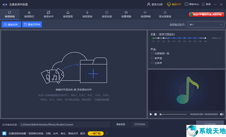
Task: Set quality slider to 128 stop
Action: coord(179,38)
